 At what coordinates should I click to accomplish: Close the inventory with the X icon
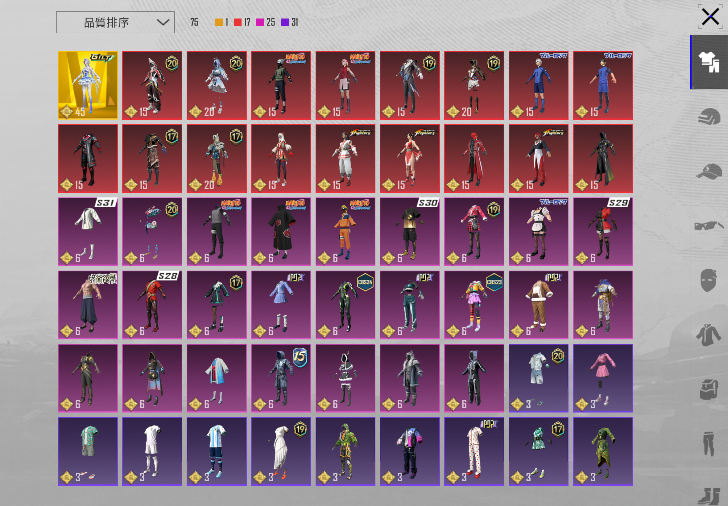coord(710,17)
